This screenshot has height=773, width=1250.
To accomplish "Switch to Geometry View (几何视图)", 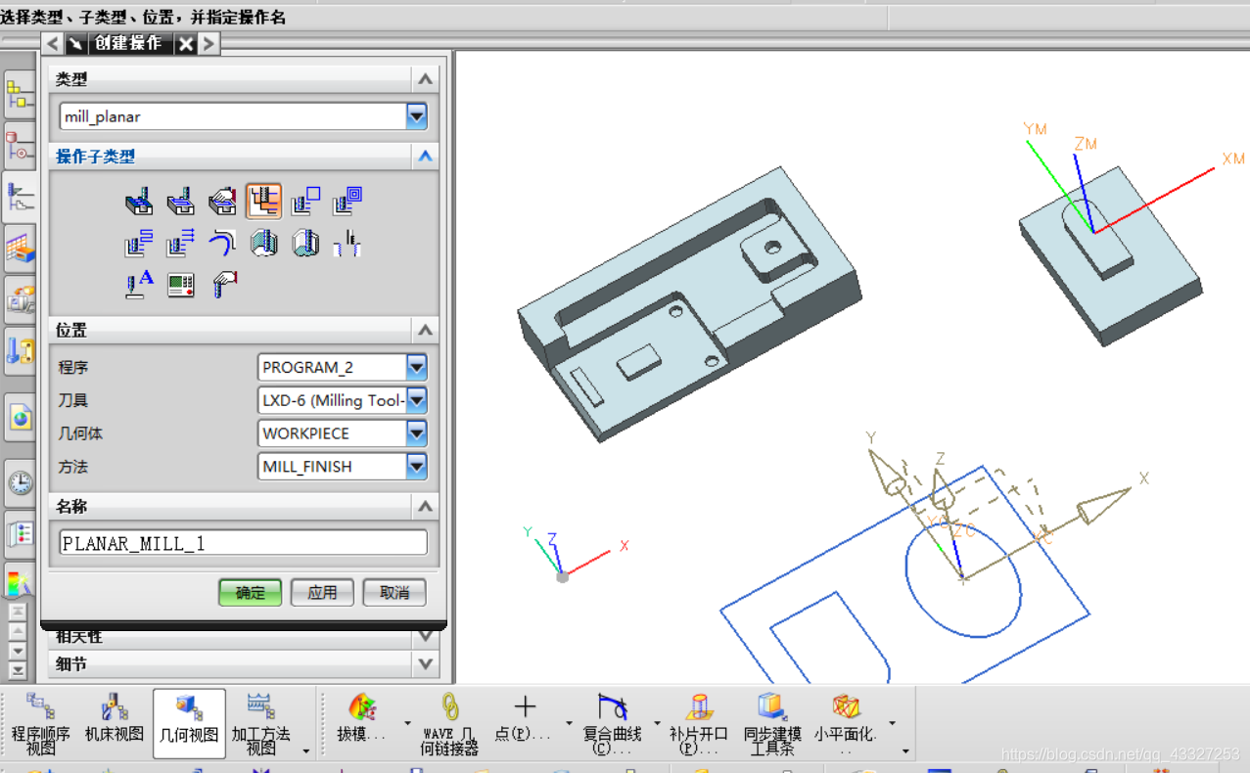I will 189,724.
